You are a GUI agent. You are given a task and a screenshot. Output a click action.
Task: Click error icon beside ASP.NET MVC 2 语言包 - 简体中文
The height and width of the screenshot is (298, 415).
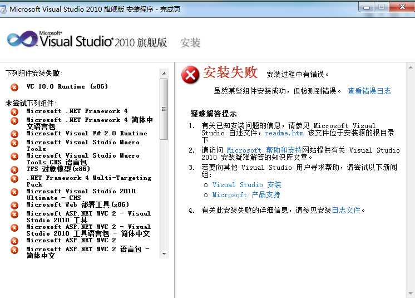(14, 250)
